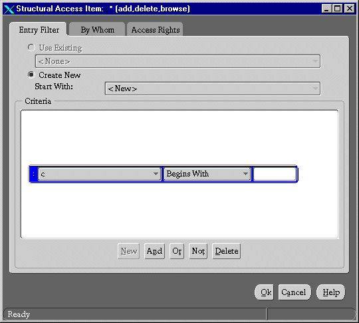Click the Not criteria button

(198, 251)
